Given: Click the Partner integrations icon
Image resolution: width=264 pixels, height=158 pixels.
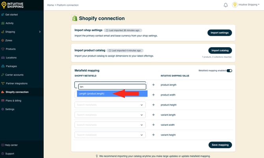Looking at the screenshot, I should tap(3, 83).
